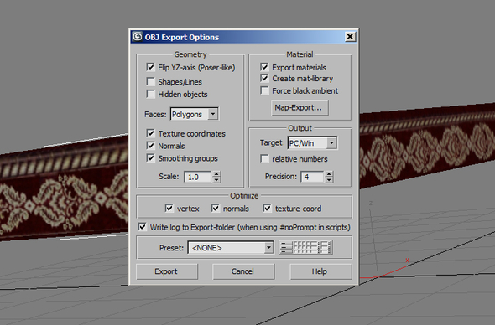Open Help for export options
Screen dimensions: 495x325
(x=320, y=271)
